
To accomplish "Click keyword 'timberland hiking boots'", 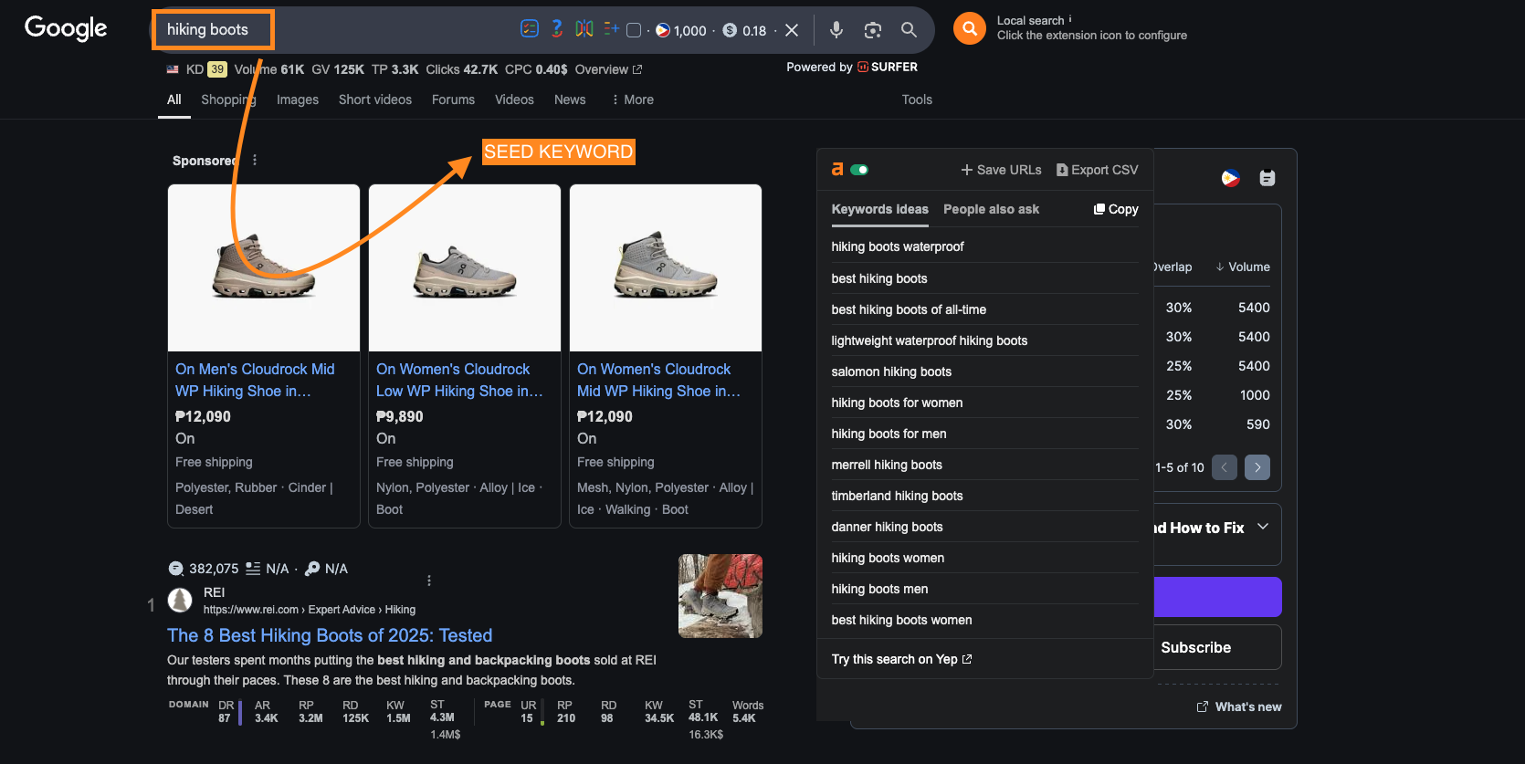I will pos(897,496).
